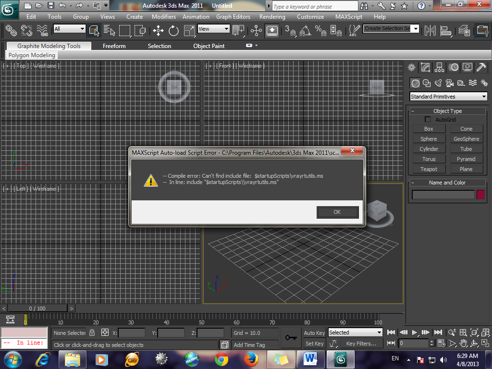
Task: Click the object name input field
Action: 443,195
